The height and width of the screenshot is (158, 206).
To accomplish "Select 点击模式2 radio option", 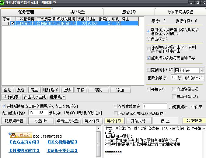I will 148,39.
